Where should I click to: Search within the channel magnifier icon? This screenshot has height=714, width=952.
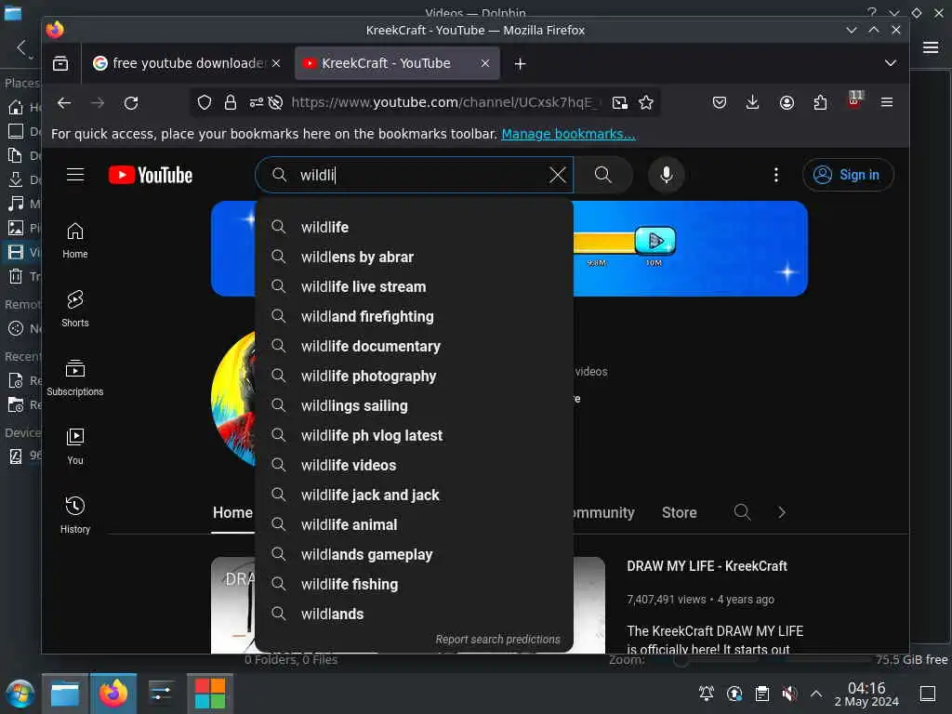click(742, 512)
